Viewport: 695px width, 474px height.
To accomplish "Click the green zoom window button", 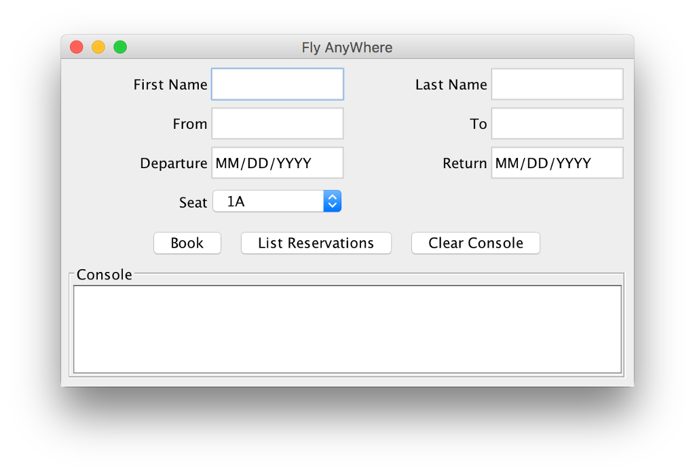I will point(120,47).
